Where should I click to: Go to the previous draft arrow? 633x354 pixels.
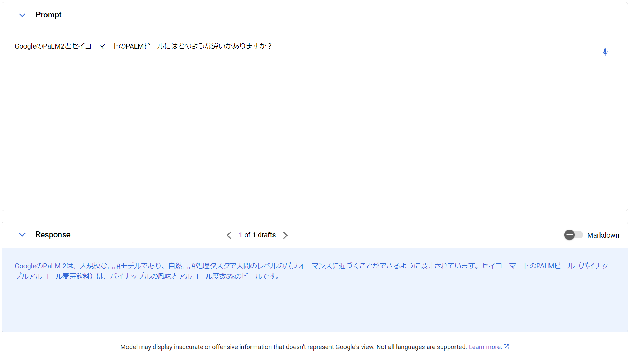[x=229, y=235]
